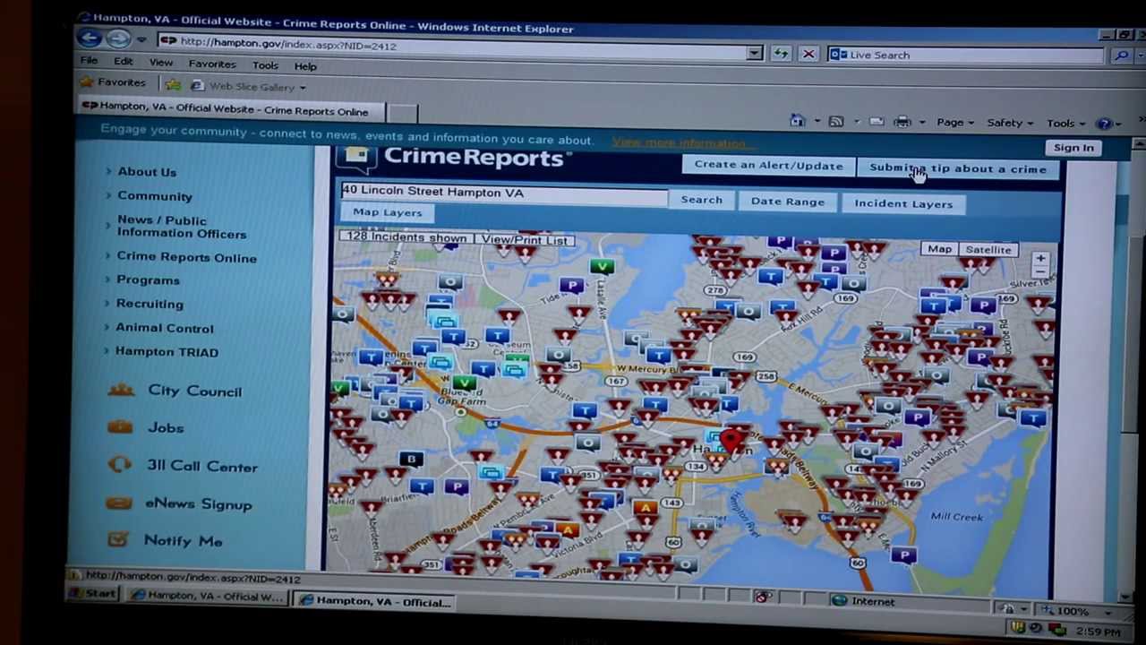The width and height of the screenshot is (1146, 645).
Task: Open the View menu
Action: coord(161,63)
